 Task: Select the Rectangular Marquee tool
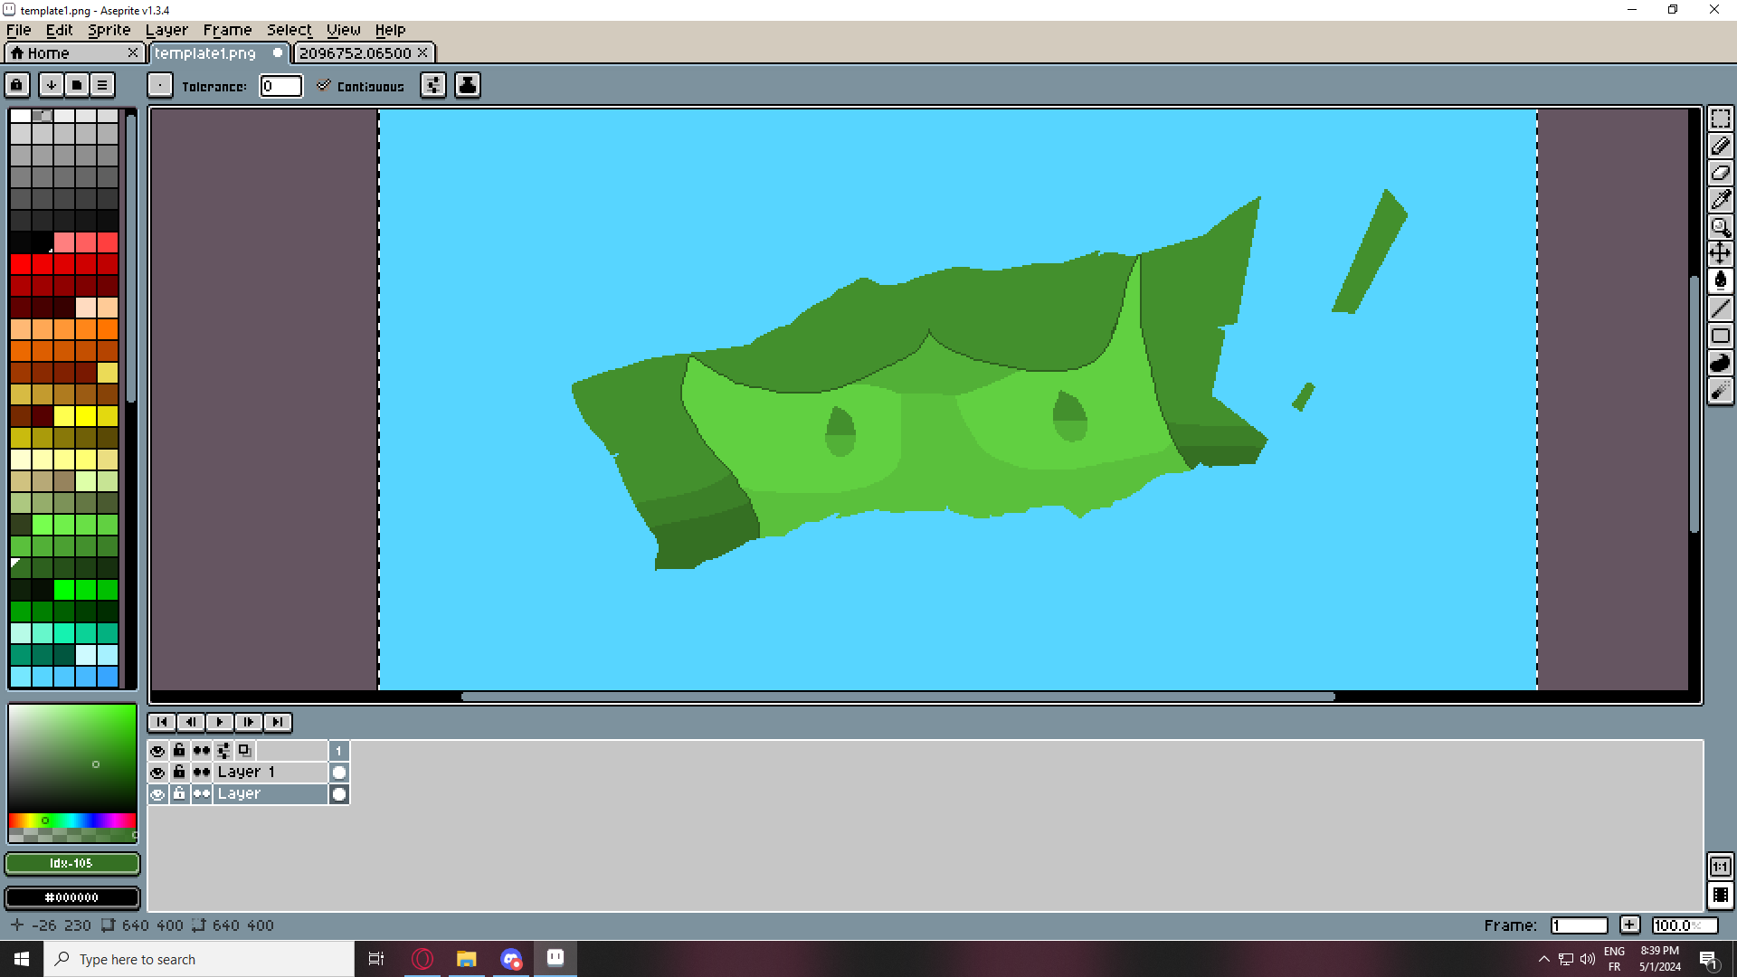click(1720, 119)
